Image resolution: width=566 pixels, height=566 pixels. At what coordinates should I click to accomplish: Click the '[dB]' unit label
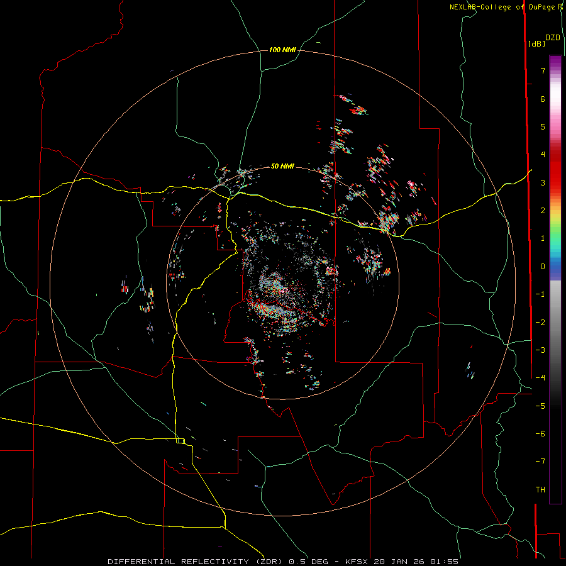537,43
